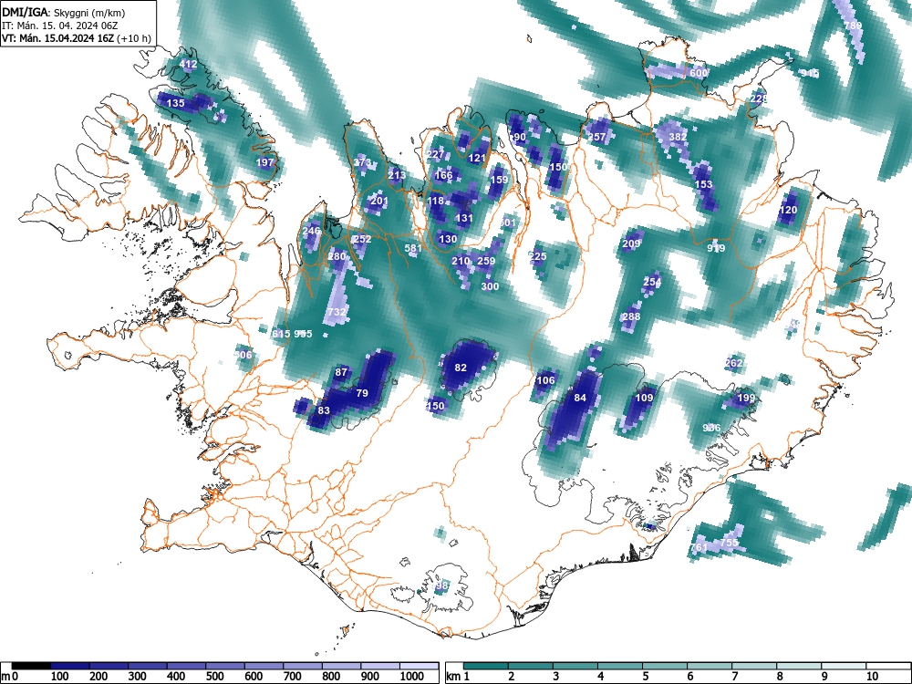Select the eastern value 120
The image size is (912, 684).
pos(788,210)
